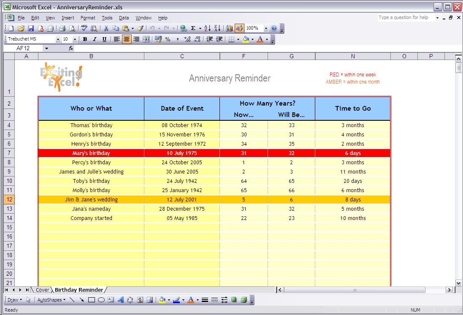463x315 pixels.
Task: Click the Insert Hyperlink icon
Action: point(183,28)
